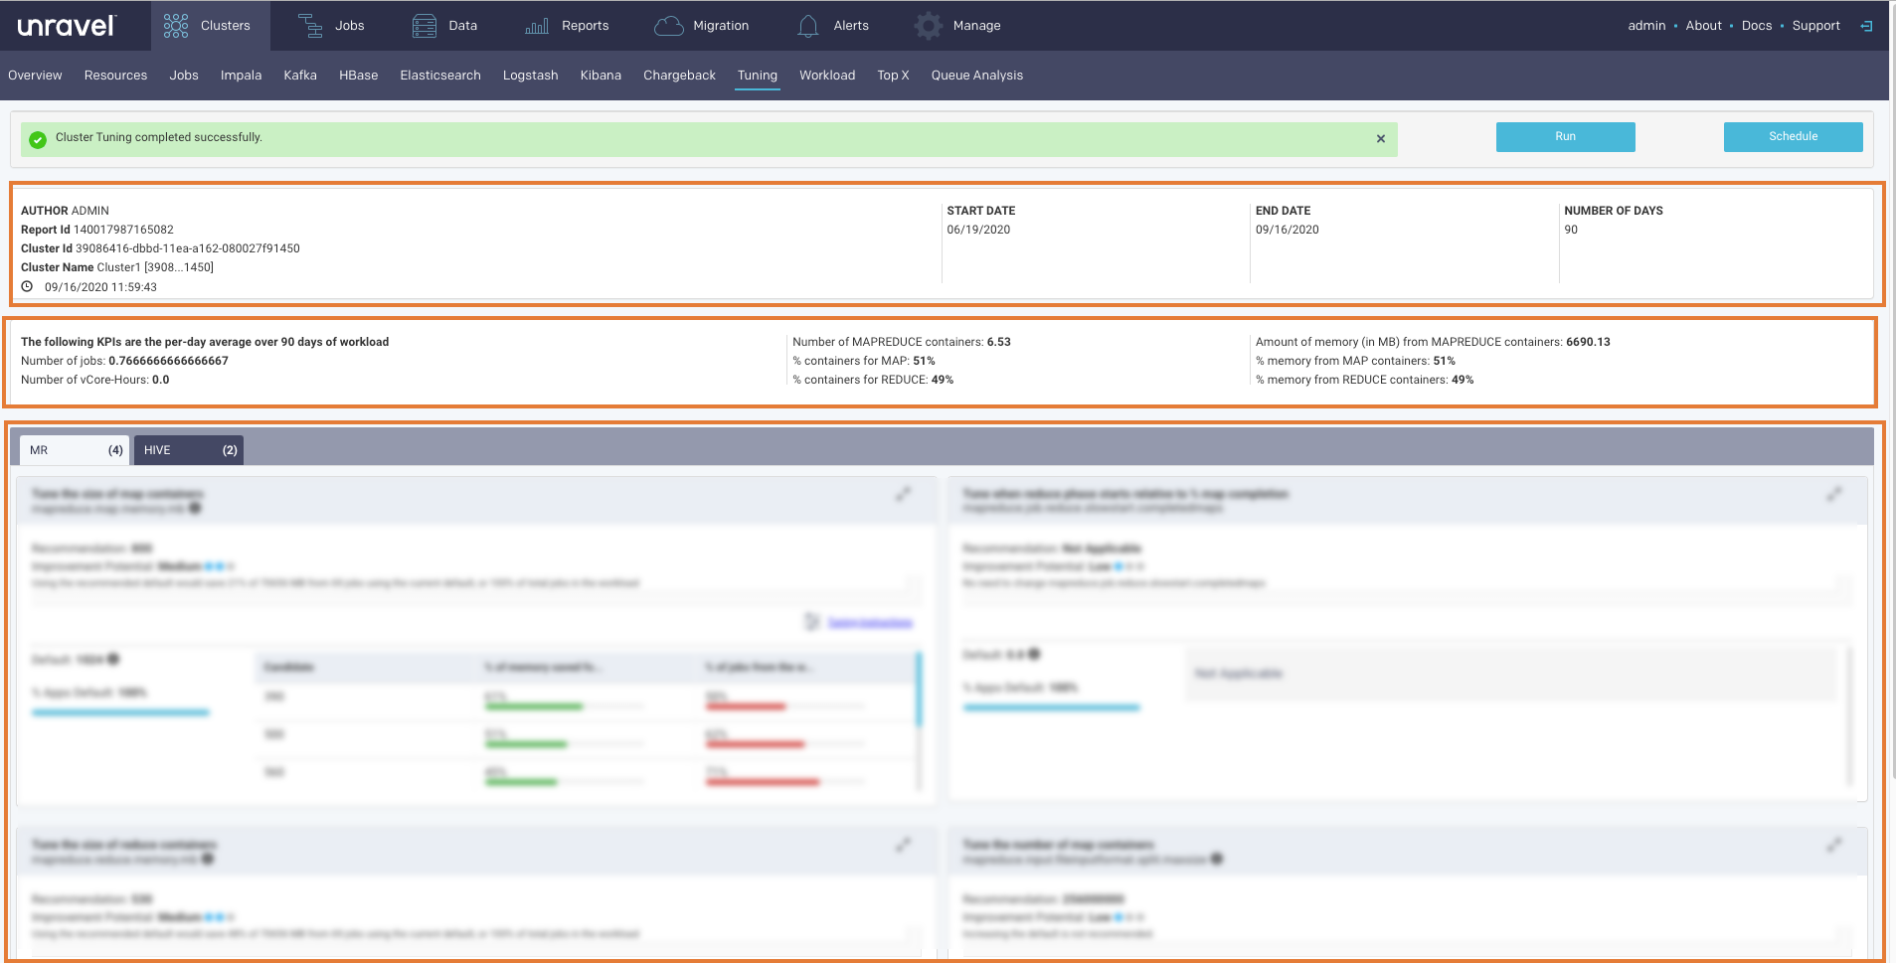1896x963 pixels.
Task: Open the Kibana tab
Action: coord(601,76)
